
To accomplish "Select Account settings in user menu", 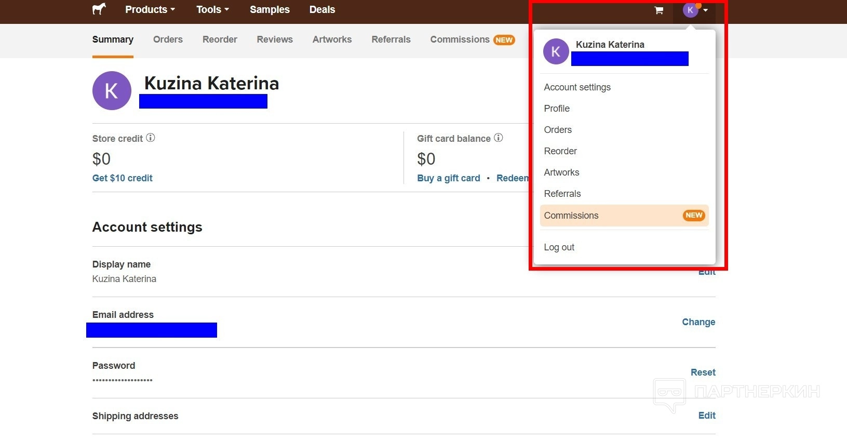I will coord(577,87).
